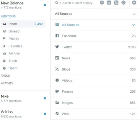Click the search magnifier icon
This screenshot has height=121, width=140.
tap(57, 3)
